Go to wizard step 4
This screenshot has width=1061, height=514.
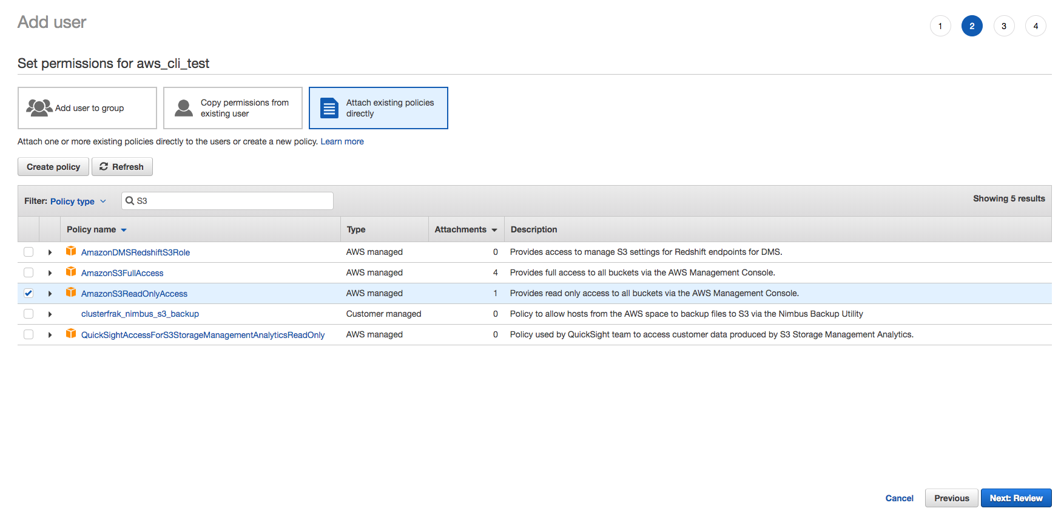point(1036,26)
